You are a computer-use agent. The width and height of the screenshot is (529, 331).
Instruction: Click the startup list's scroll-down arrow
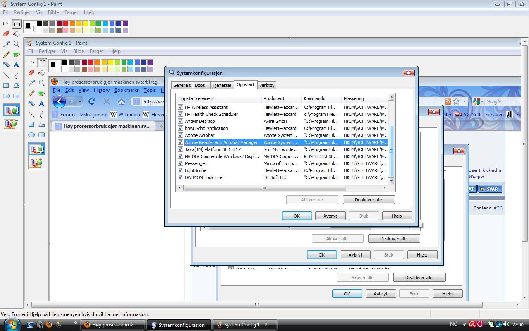point(391,181)
